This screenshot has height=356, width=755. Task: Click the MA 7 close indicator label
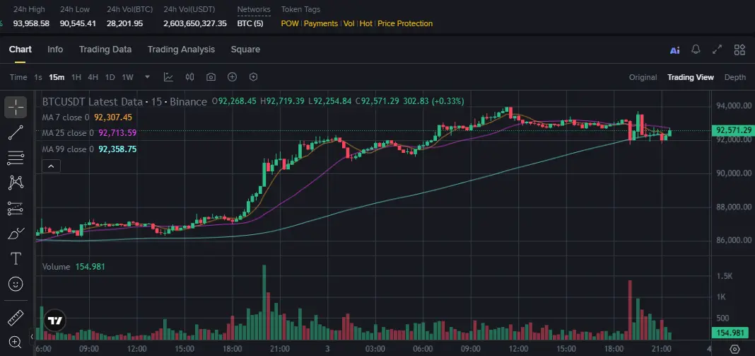(66, 117)
